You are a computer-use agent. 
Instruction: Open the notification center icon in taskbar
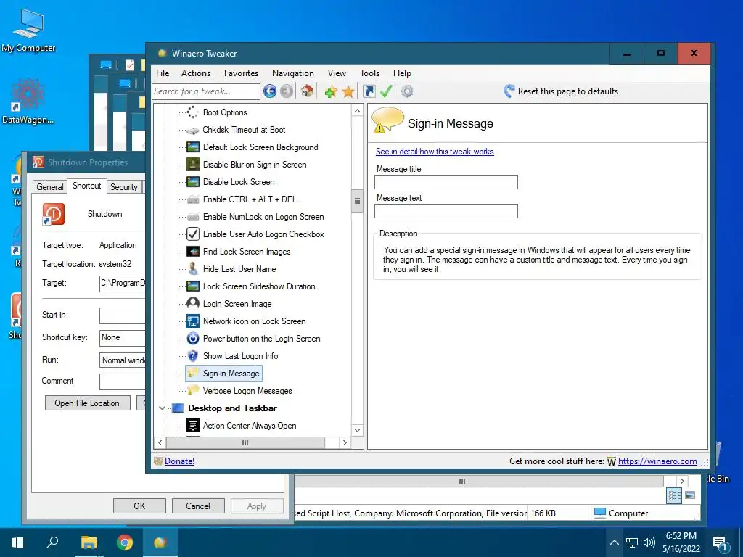coord(721,543)
